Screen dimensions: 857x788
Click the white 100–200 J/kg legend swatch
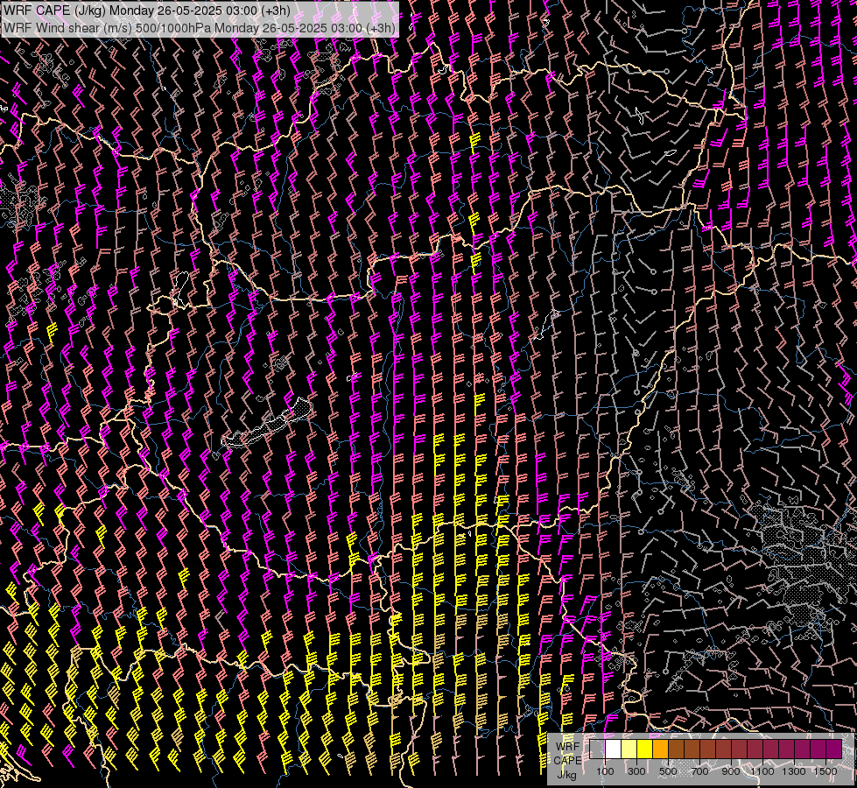[614, 749]
